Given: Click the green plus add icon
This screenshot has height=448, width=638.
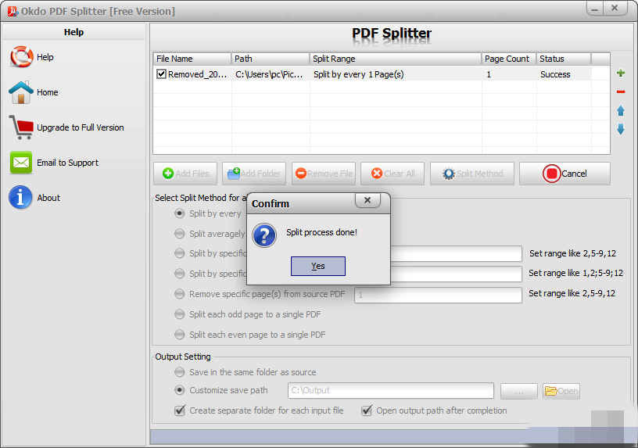Looking at the screenshot, I should [x=621, y=73].
